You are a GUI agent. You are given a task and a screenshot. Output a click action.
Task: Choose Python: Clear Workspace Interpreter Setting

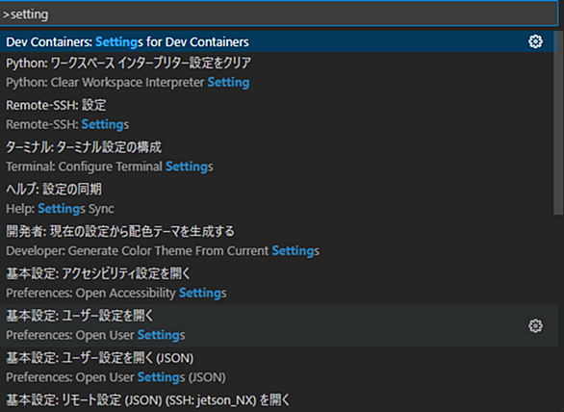[x=279, y=73]
